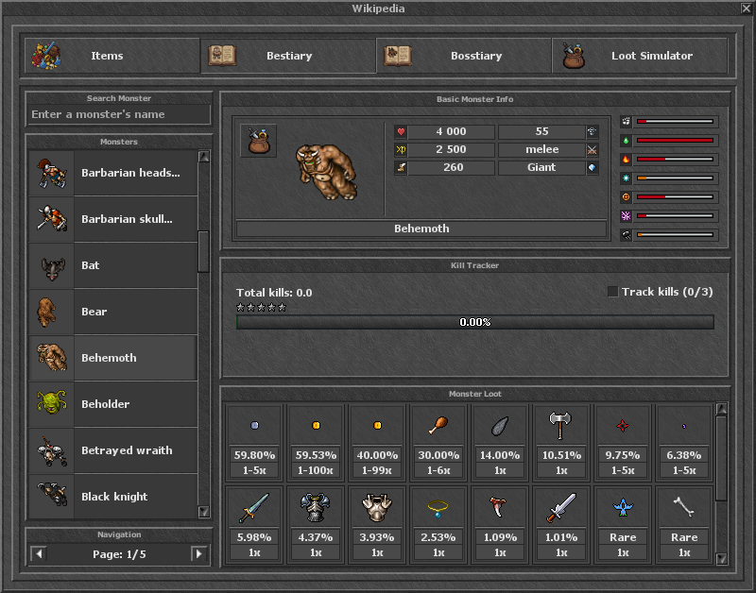The width and height of the screenshot is (756, 593).
Task: Click the Rare blue crystal loot item
Action: click(623, 524)
